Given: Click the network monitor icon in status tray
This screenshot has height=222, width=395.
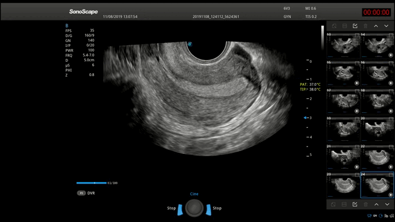Looking at the screenshot, I should [369, 216].
